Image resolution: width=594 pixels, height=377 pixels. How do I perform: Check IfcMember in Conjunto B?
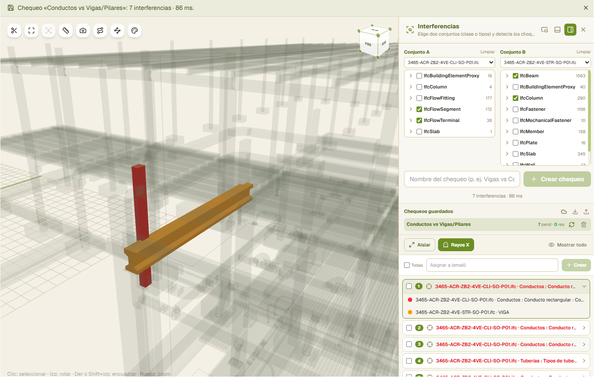(x=515, y=131)
